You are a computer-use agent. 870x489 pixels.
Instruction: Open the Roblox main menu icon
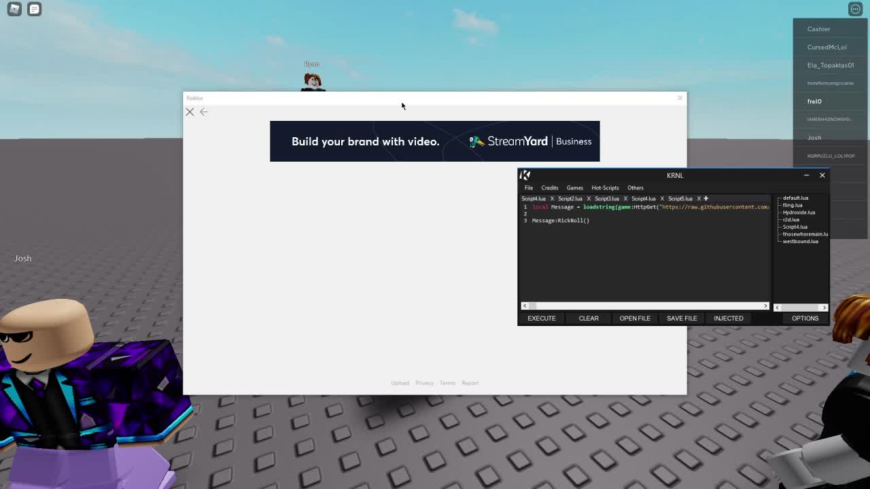[x=14, y=9]
